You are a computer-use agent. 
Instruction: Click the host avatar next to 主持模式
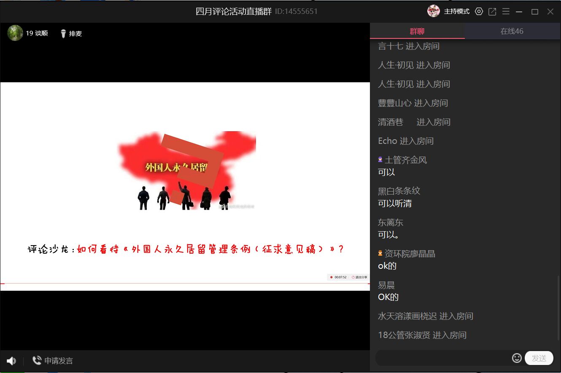[x=433, y=11]
